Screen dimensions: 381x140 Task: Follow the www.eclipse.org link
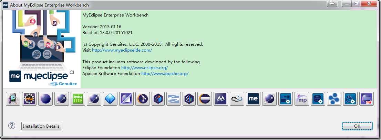point(145,68)
